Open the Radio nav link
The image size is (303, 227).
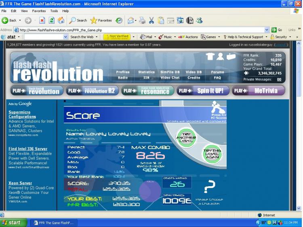coord(123,78)
